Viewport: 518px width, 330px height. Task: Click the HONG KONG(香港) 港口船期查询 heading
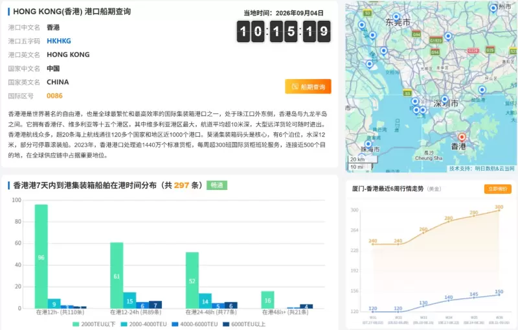point(72,12)
